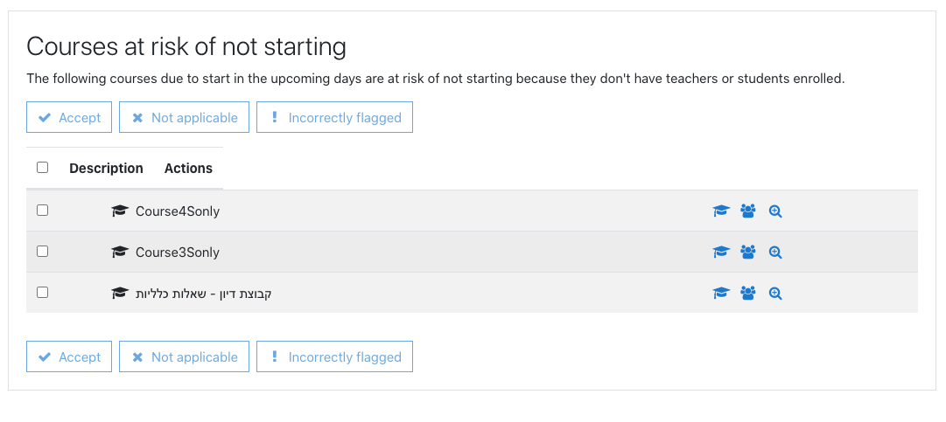Open enrolled users icon for Course4Sonly

(x=748, y=211)
